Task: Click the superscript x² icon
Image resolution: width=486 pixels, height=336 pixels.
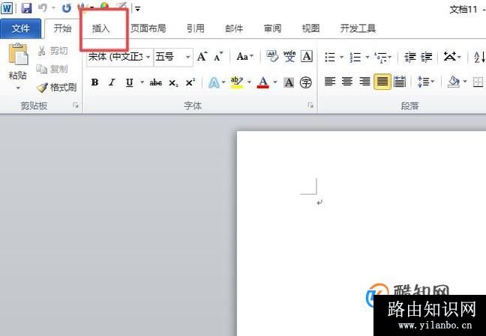Action: coord(190,82)
